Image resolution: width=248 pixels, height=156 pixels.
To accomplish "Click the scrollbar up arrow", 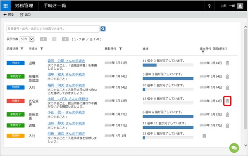I will 246,27.
